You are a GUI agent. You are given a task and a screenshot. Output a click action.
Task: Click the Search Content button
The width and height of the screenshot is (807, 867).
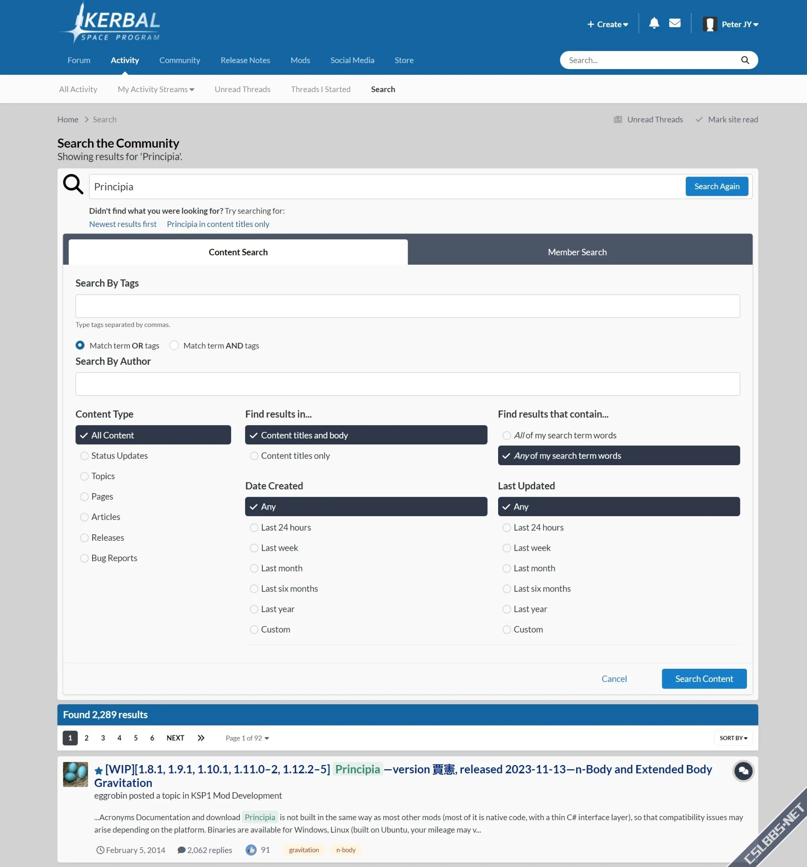point(704,679)
